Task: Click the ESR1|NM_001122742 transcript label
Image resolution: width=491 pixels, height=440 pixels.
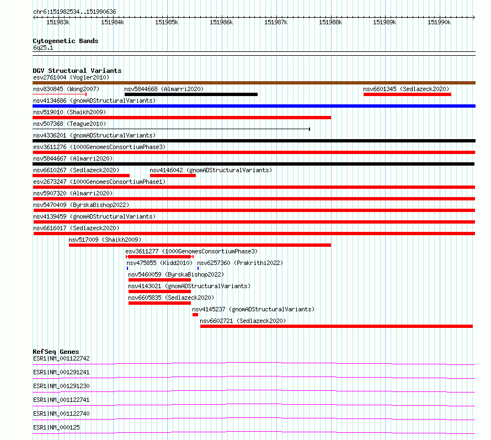Action: pos(61,358)
